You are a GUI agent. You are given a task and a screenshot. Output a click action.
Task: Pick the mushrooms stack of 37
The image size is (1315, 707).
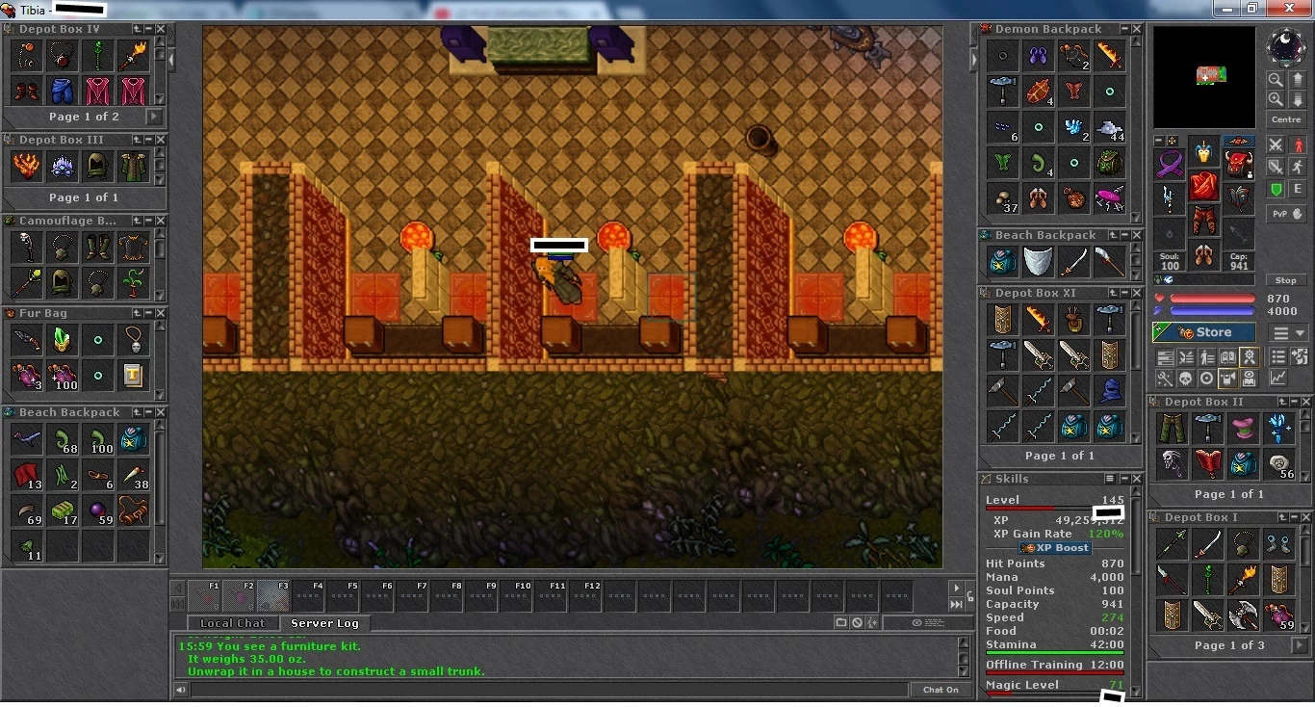tap(1003, 199)
